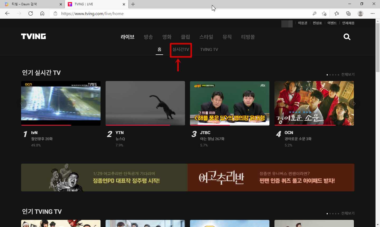Click the tvN channel name
This screenshot has height=227, width=380.
pyautogui.click(x=34, y=133)
